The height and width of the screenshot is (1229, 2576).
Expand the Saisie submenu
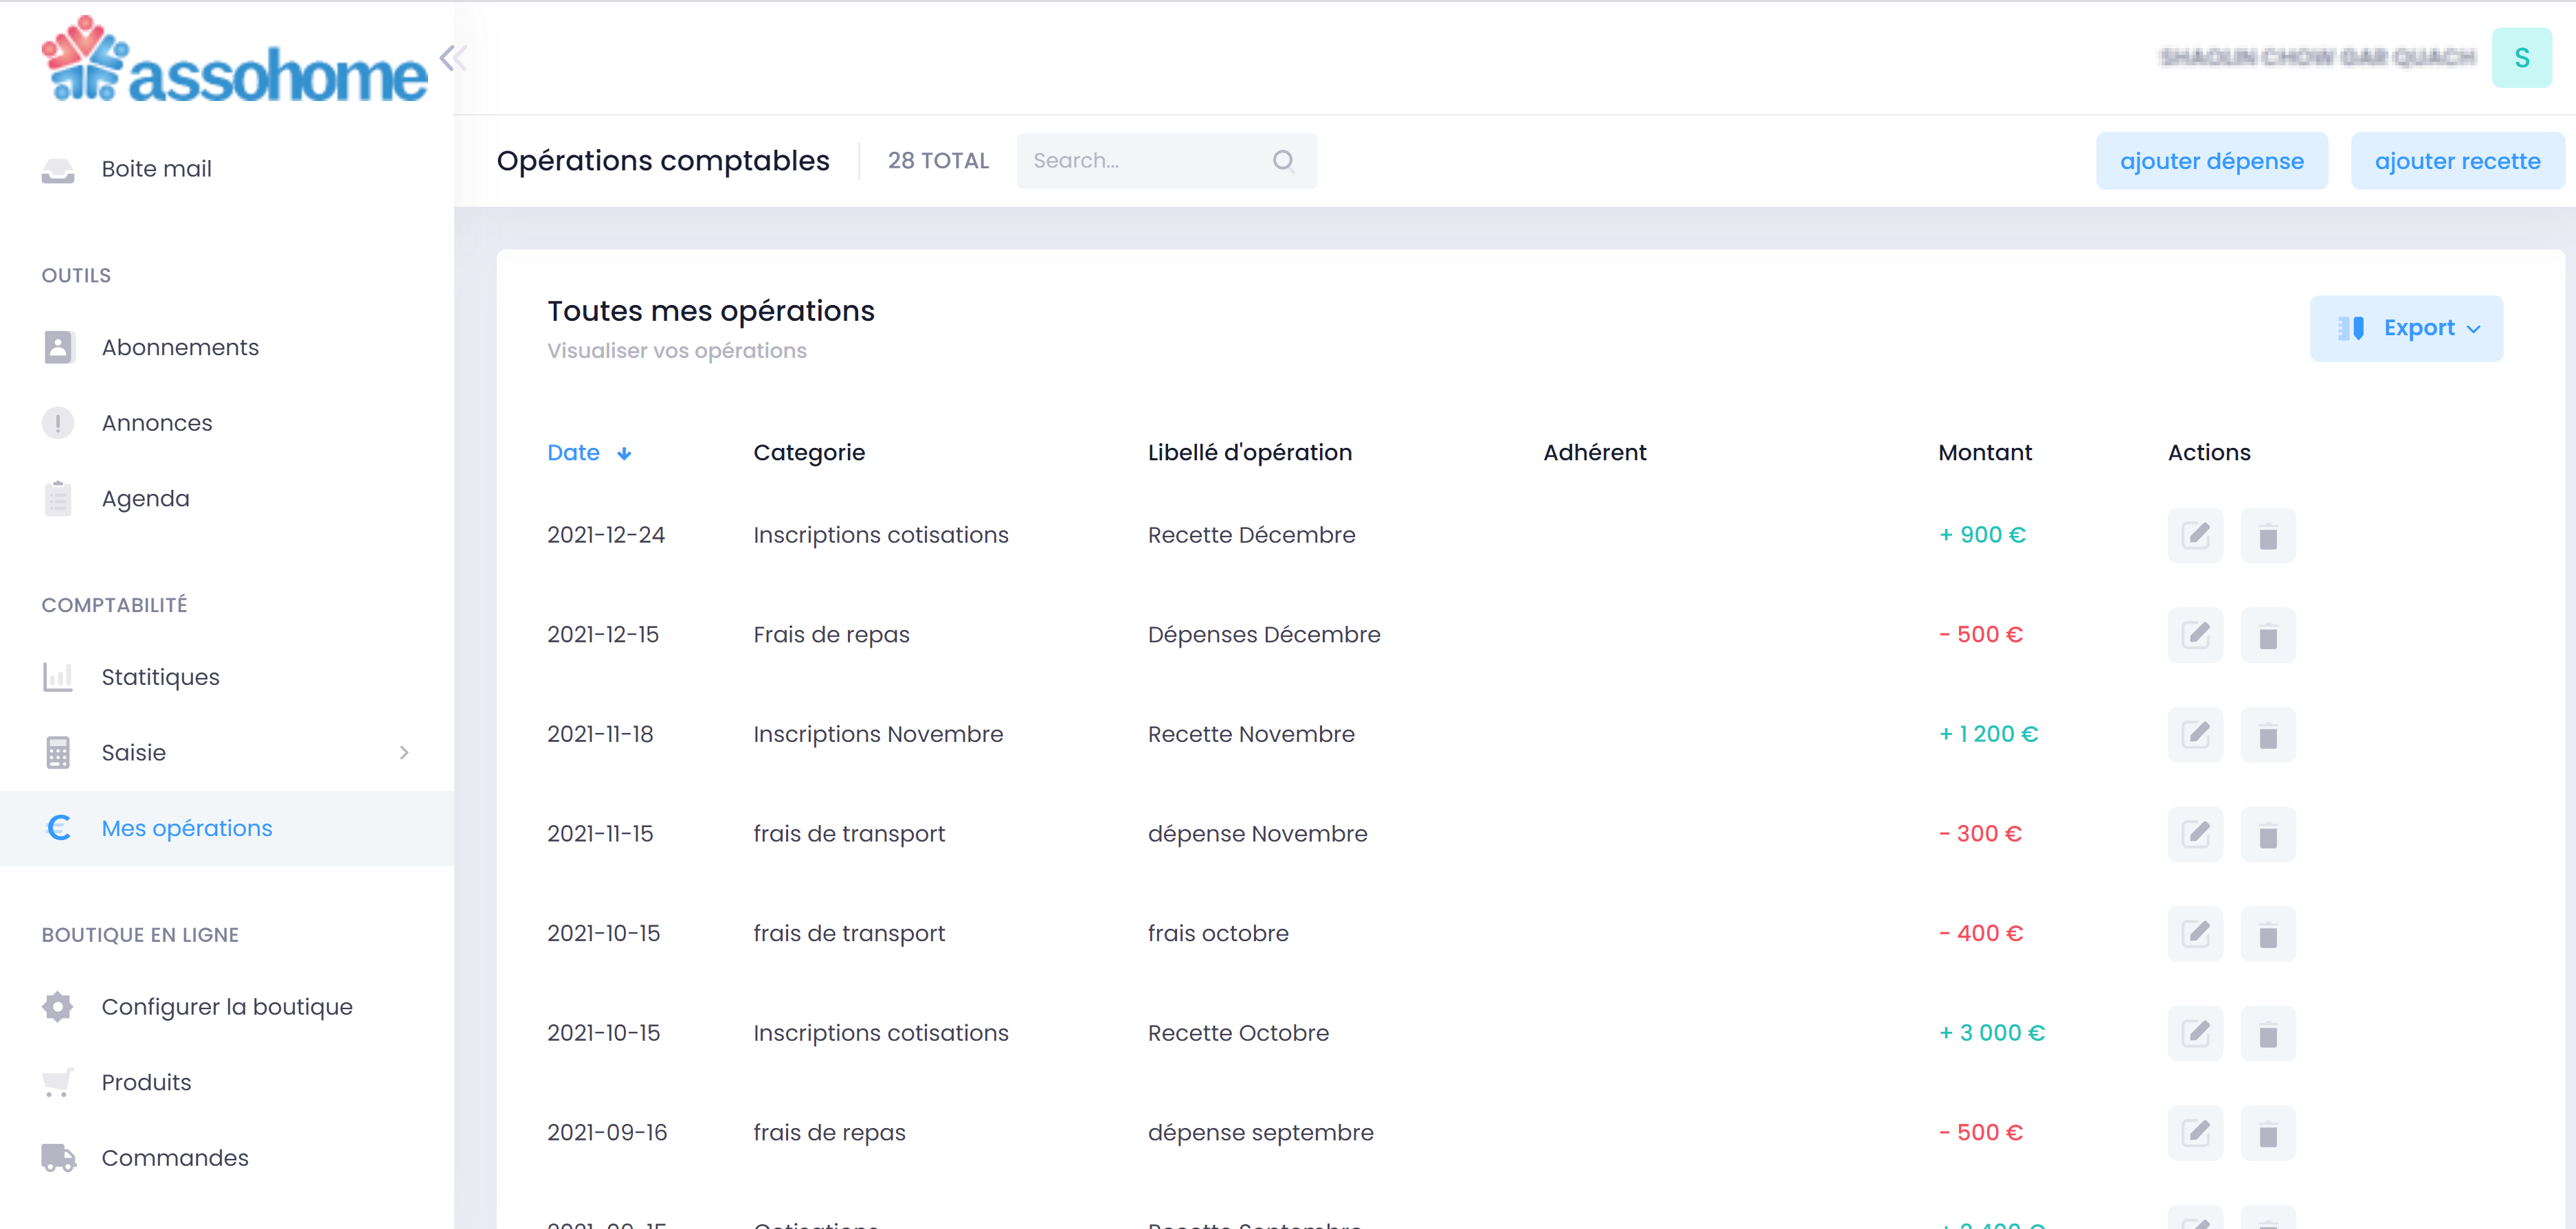[x=404, y=752]
